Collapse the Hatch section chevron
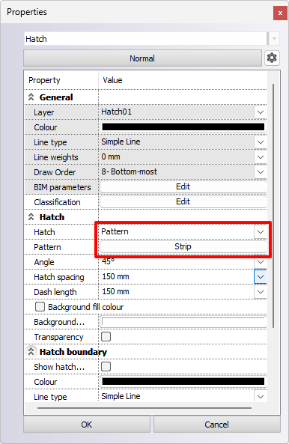This screenshot has height=444, width=289. tap(31, 217)
